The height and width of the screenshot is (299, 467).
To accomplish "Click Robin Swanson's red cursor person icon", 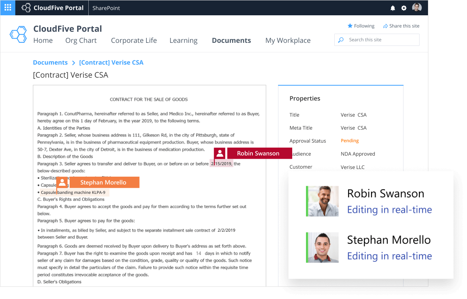I will (x=220, y=153).
